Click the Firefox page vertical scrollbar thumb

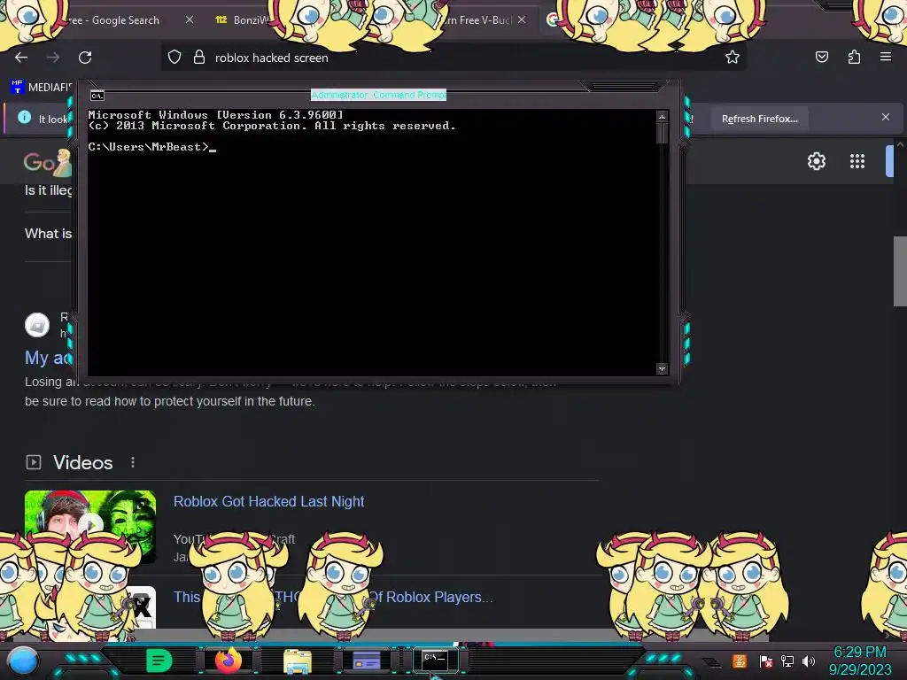(x=900, y=271)
